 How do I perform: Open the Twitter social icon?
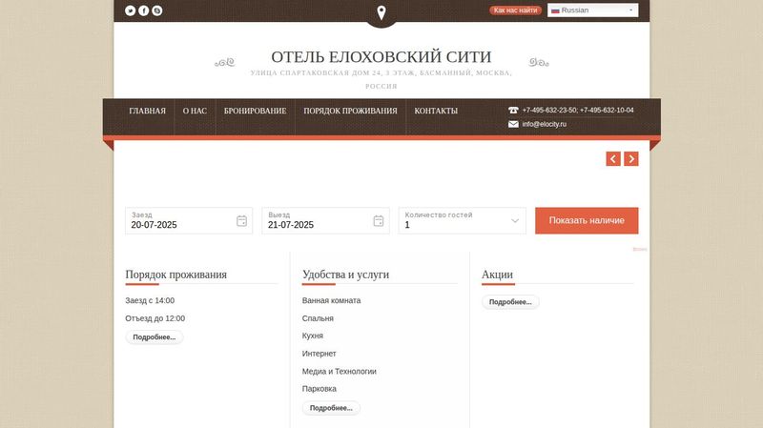131,10
